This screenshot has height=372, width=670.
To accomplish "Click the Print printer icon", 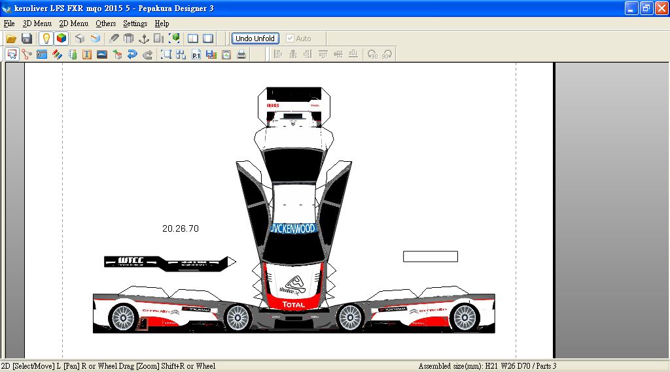I will pyautogui.click(x=241, y=55).
